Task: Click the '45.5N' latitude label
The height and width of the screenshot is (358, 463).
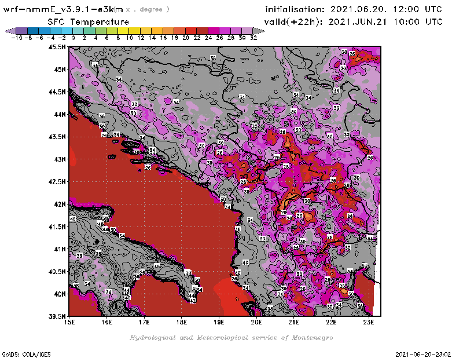Action: (x=57, y=47)
